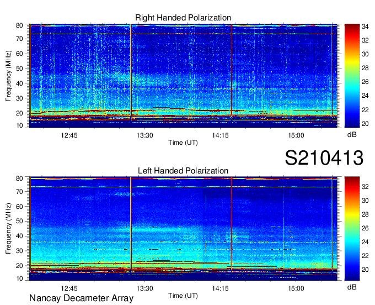Viewport: 375px width, 305px height.
Task: Click the upper plot's Time (UT) axis label
Action: 183,143
